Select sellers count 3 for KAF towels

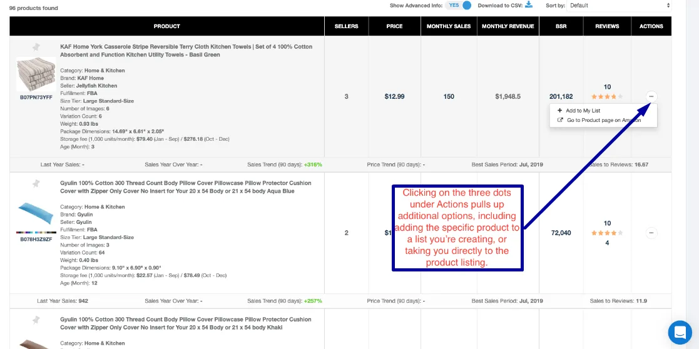[347, 96]
